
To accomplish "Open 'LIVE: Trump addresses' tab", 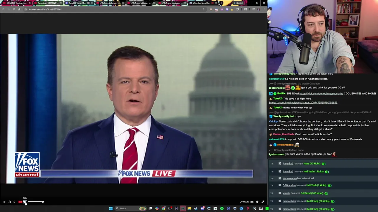I will [141, 3].
